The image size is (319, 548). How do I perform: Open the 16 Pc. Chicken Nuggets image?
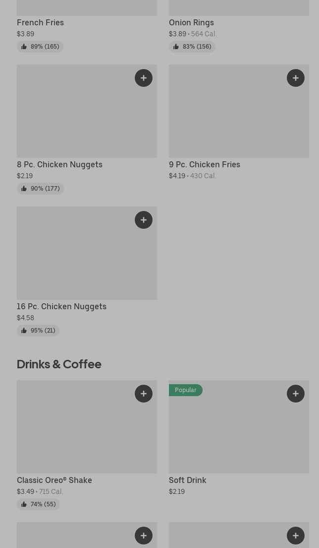pyautogui.click(x=87, y=253)
